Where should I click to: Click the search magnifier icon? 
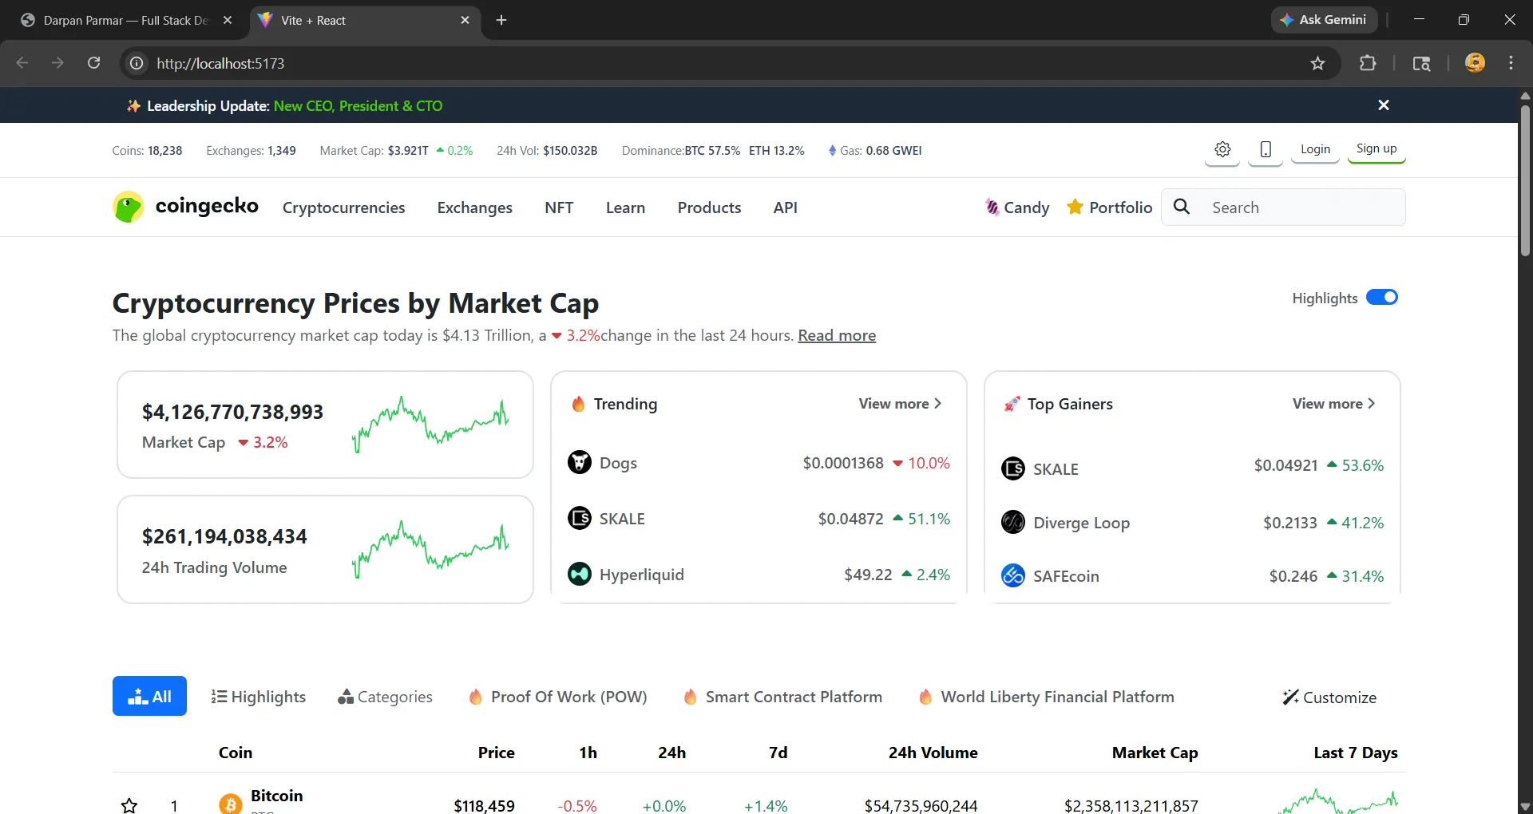pos(1182,207)
